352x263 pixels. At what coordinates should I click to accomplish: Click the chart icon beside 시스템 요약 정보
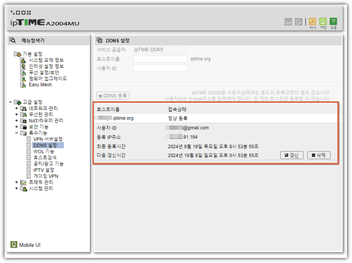click(23, 61)
